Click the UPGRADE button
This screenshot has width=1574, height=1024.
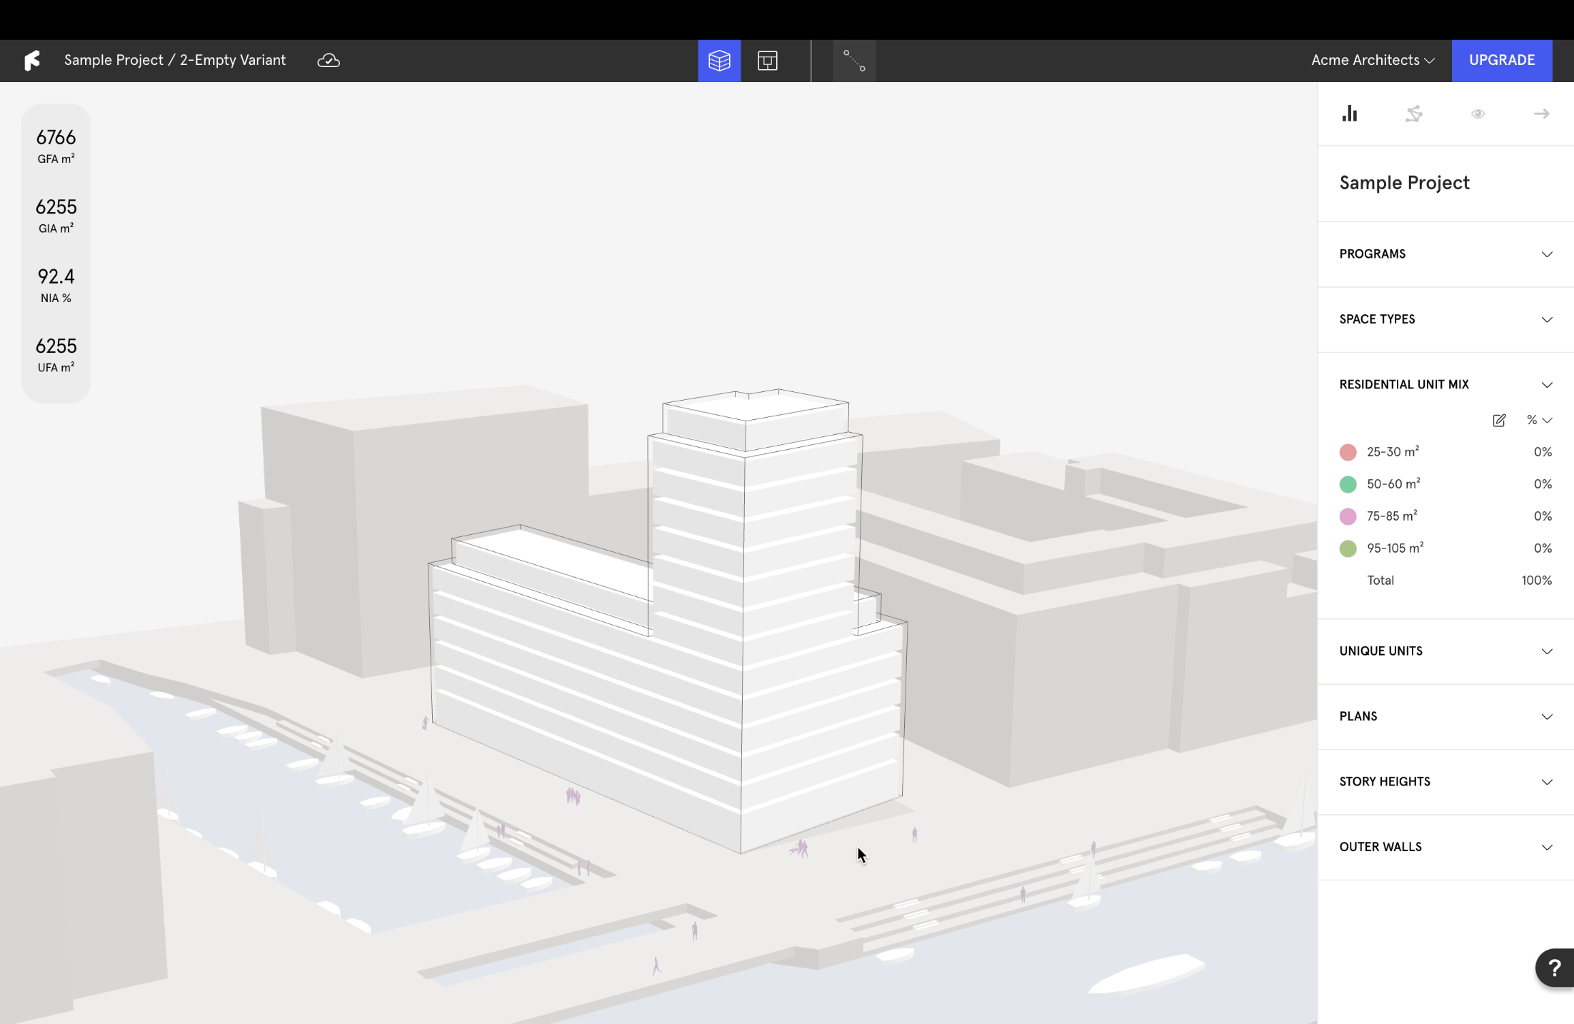[x=1502, y=61]
